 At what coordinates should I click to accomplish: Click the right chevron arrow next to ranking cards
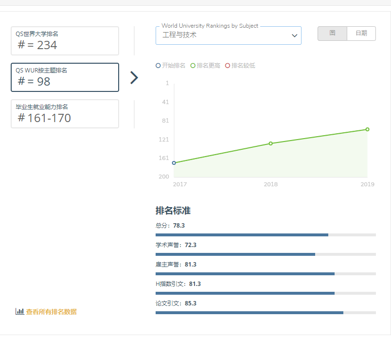[134, 78]
